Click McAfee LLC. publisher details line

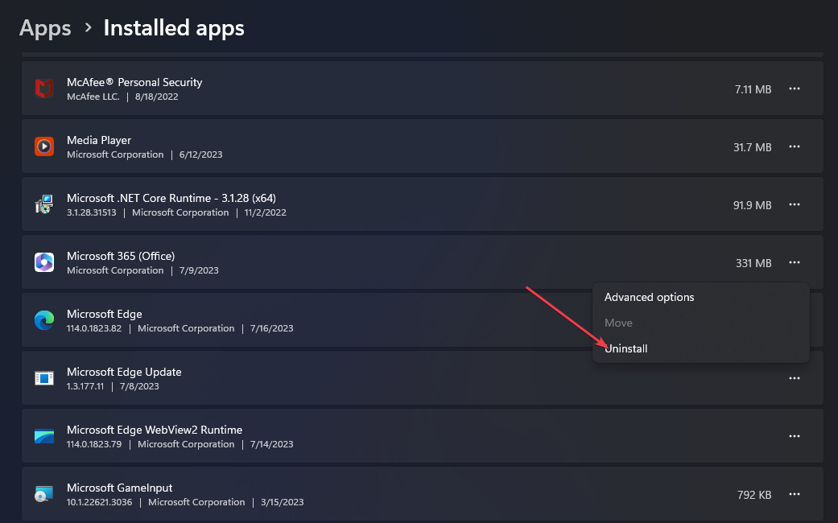coord(122,97)
